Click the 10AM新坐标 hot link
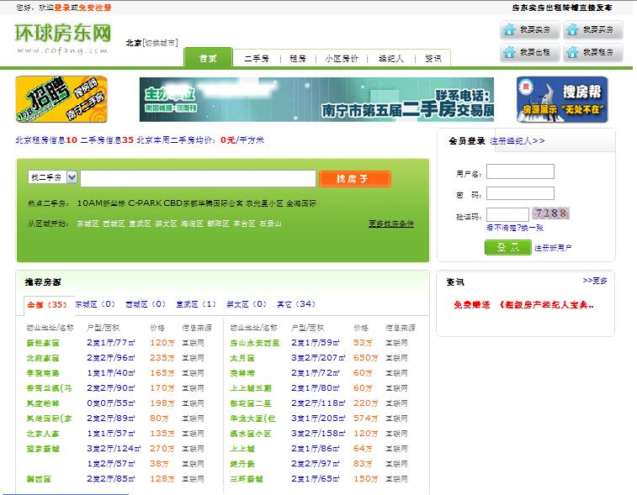This screenshot has height=495, width=637. [x=101, y=203]
